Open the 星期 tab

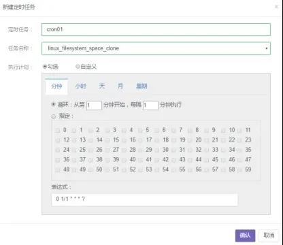point(141,86)
